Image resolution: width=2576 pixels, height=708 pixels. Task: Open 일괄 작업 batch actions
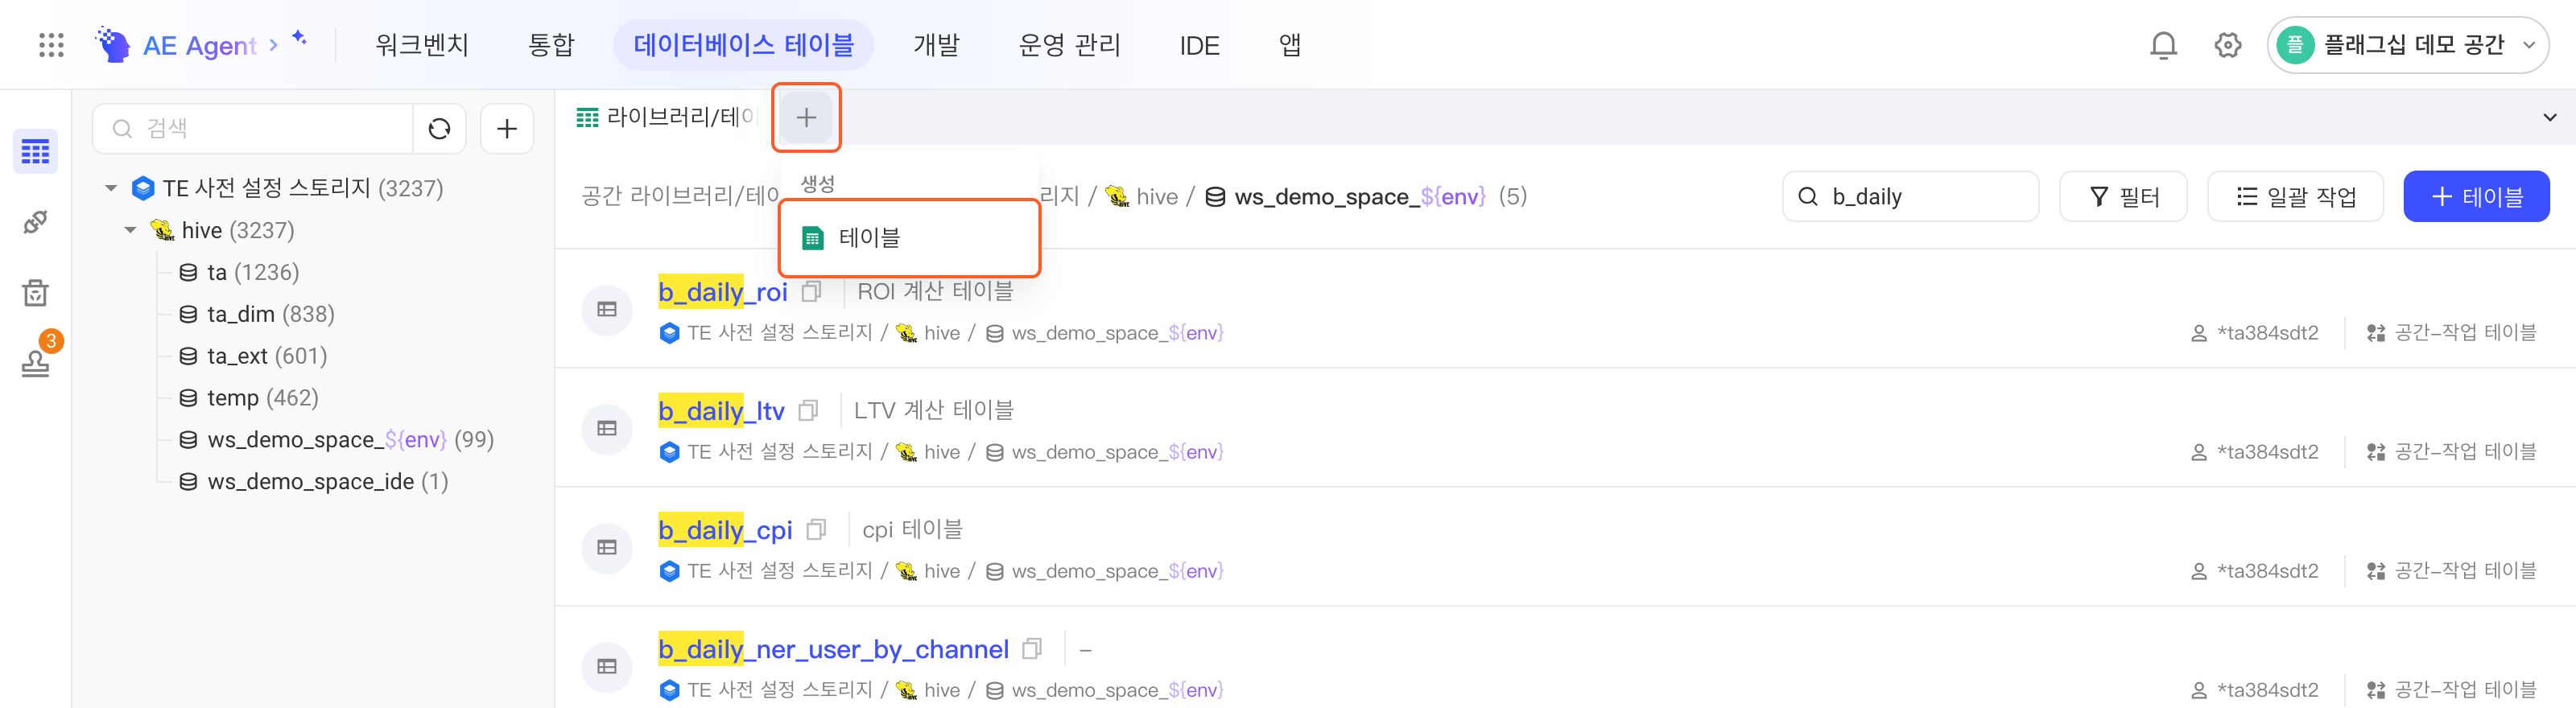pyautogui.click(x=2295, y=196)
